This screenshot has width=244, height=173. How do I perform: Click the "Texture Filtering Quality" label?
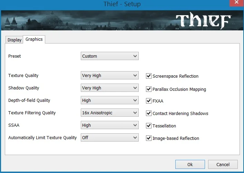32,113
